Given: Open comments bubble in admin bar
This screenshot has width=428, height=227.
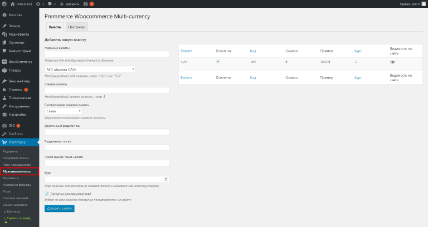Looking at the screenshot, I should click(50, 4).
